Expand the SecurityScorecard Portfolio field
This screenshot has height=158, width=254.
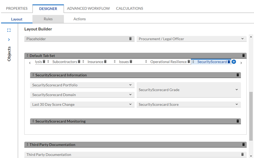131,85
